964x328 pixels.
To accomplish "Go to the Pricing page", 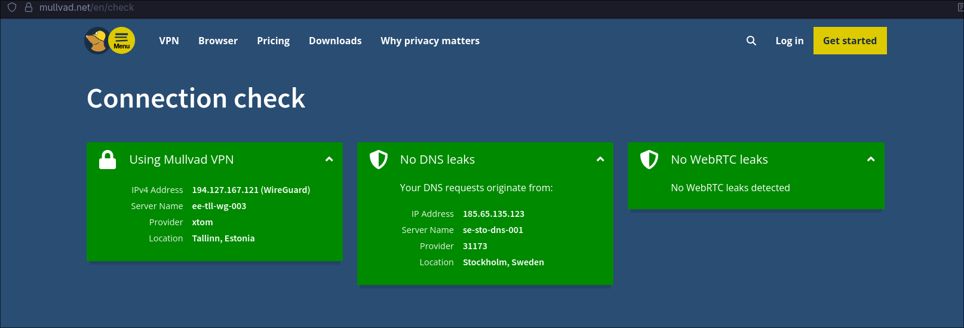I will pyautogui.click(x=273, y=41).
